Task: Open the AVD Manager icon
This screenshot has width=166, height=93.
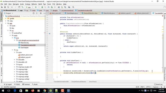Action: pos(62,7)
